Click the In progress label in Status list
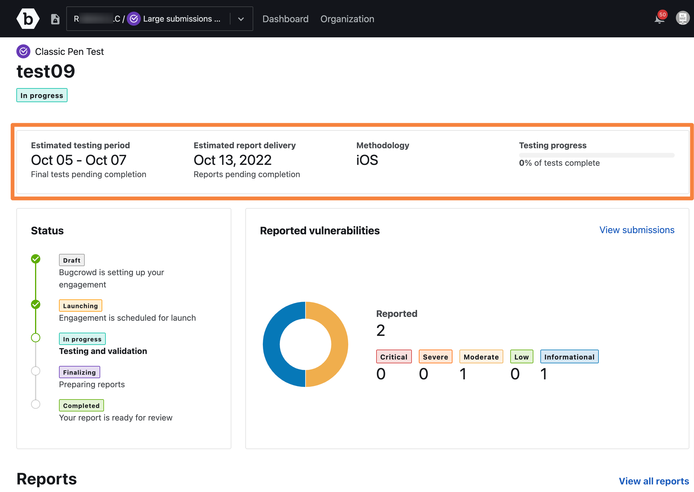The height and width of the screenshot is (492, 694). tap(82, 339)
